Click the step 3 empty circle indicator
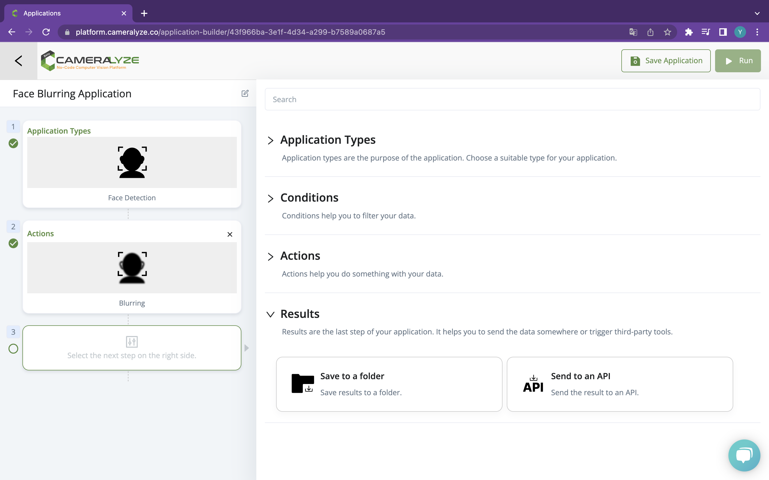Viewport: 769px width, 480px height. tap(13, 349)
